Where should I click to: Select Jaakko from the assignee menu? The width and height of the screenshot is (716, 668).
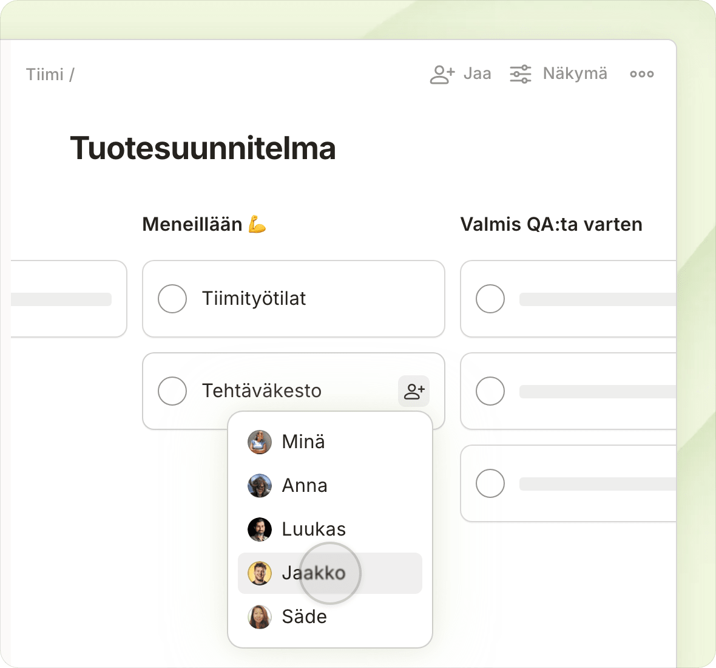329,573
